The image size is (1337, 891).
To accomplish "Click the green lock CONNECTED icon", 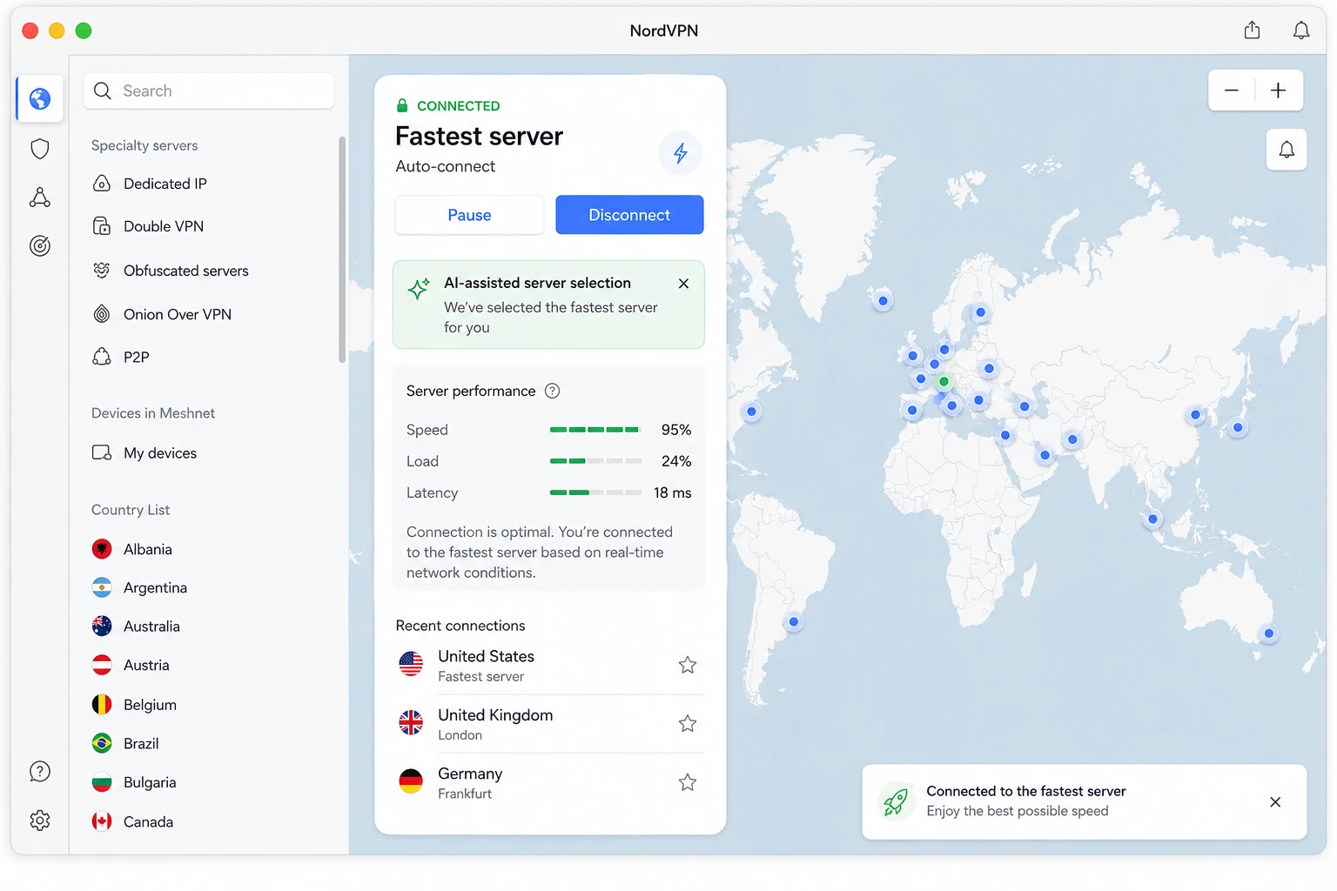I will pos(402,106).
